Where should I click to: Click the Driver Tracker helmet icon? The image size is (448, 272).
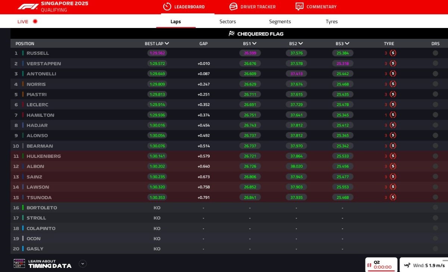pyautogui.click(x=233, y=7)
